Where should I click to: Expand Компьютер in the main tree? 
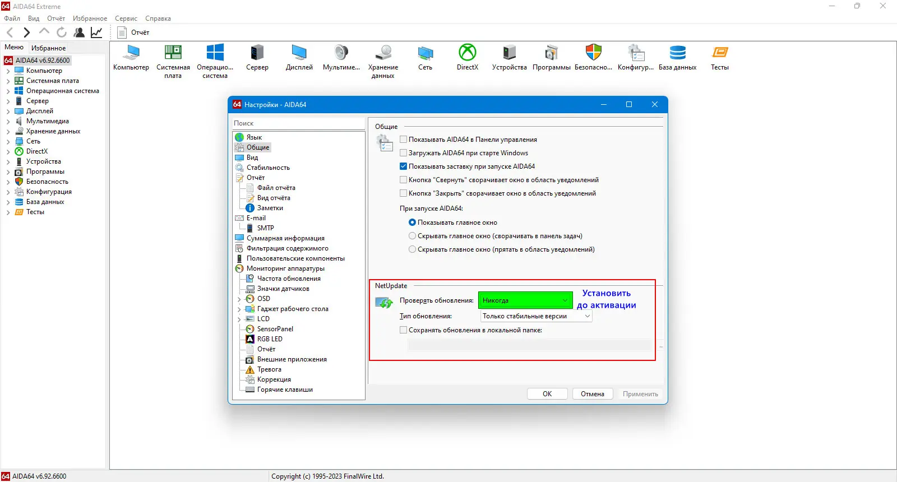tap(8, 71)
